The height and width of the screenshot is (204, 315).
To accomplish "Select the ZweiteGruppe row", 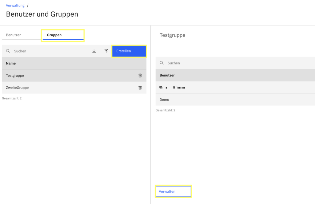I will [74, 88].
